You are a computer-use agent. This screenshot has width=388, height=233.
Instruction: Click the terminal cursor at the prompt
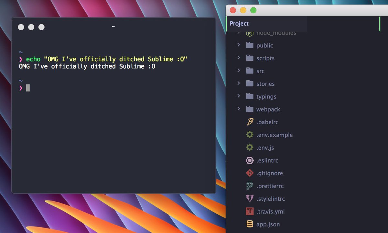pyautogui.click(x=28, y=88)
